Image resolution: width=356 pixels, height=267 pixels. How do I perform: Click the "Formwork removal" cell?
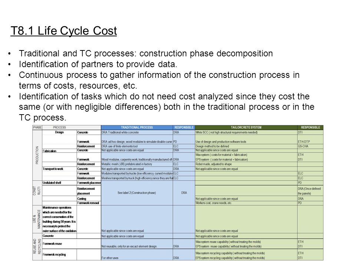[x=88, y=203]
